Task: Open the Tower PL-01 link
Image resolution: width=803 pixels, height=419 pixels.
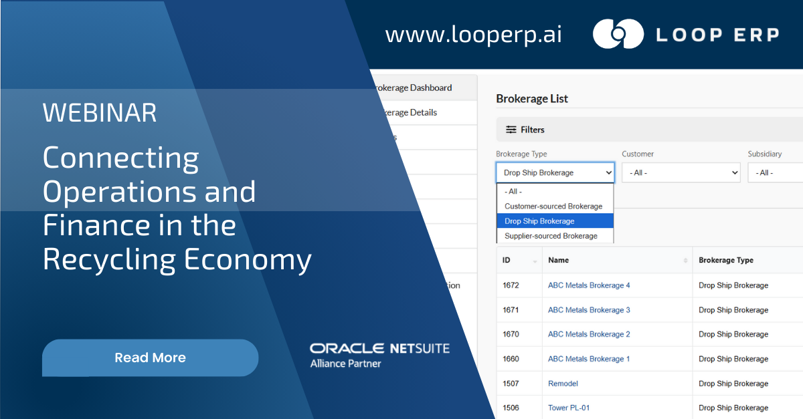Action: point(569,408)
